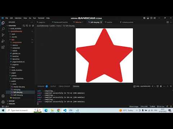Open half-star.png in file tree

[18, 95]
